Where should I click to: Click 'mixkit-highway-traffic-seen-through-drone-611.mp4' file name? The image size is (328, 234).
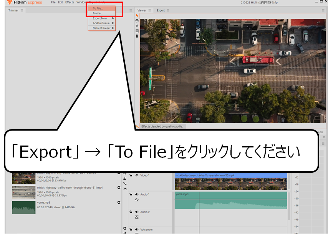point(70,188)
